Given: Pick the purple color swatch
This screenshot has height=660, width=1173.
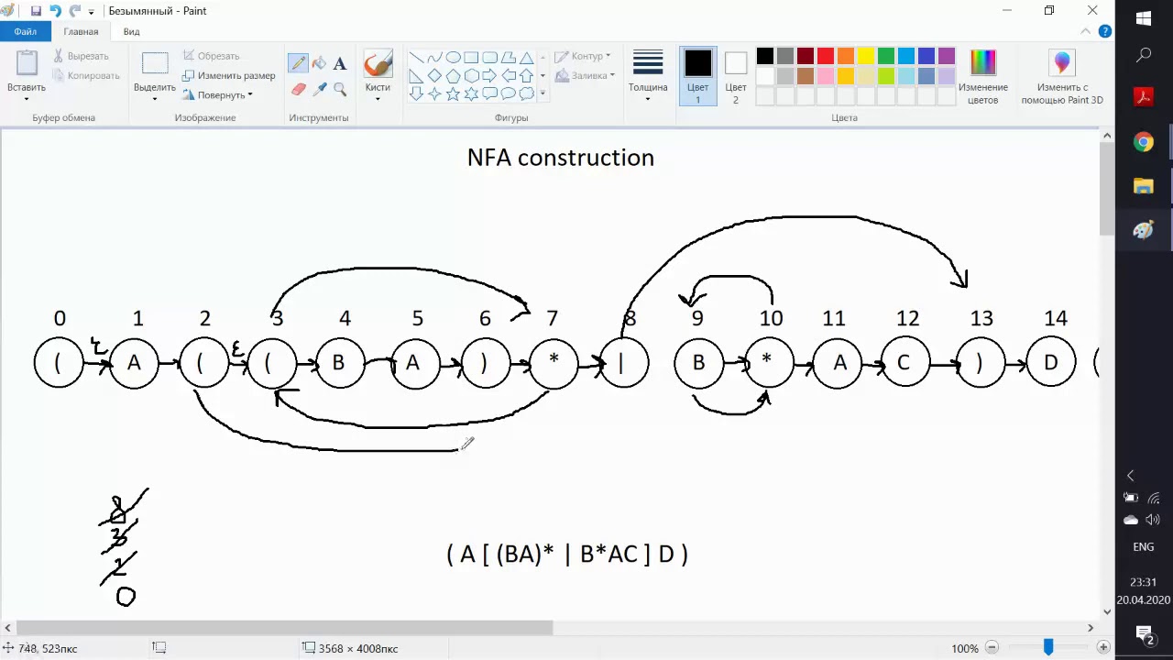Looking at the screenshot, I should click(946, 56).
